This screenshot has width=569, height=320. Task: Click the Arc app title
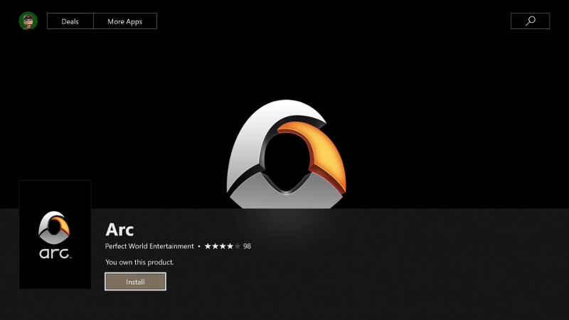point(119,229)
